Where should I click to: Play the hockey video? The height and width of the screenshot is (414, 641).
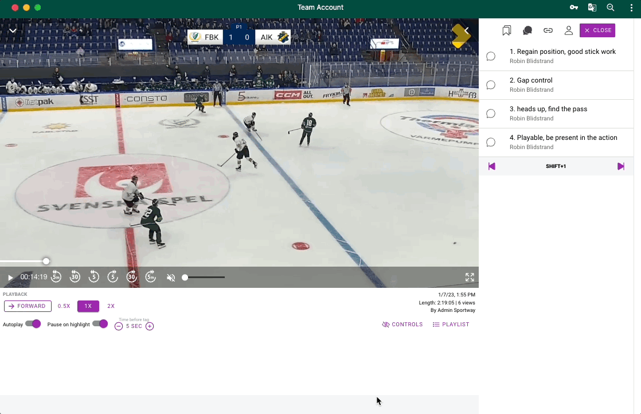click(x=10, y=278)
